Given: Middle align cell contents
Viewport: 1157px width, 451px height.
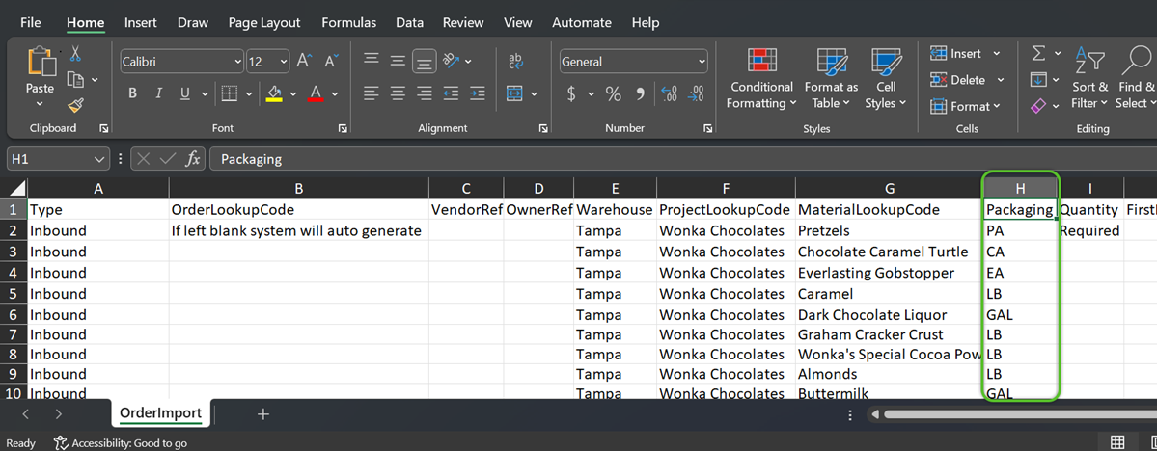Looking at the screenshot, I should [x=398, y=61].
